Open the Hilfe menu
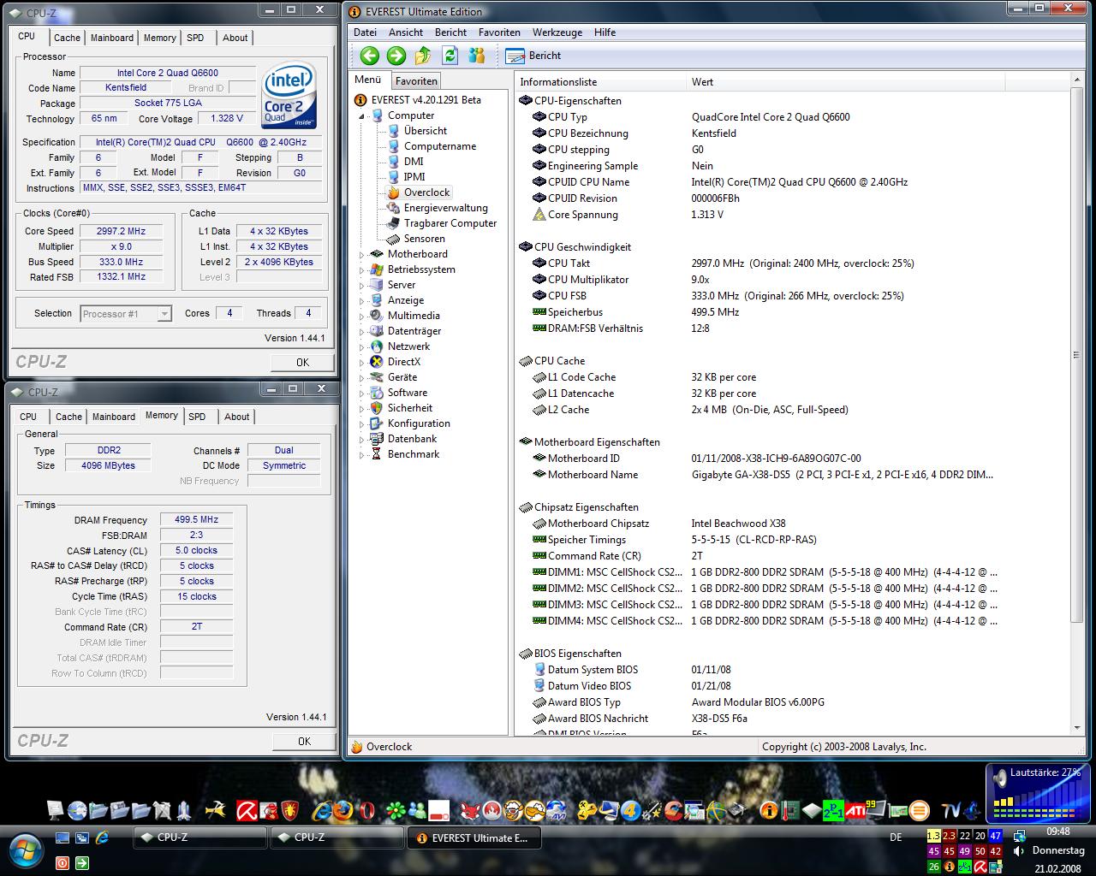1096x876 pixels. click(x=605, y=33)
